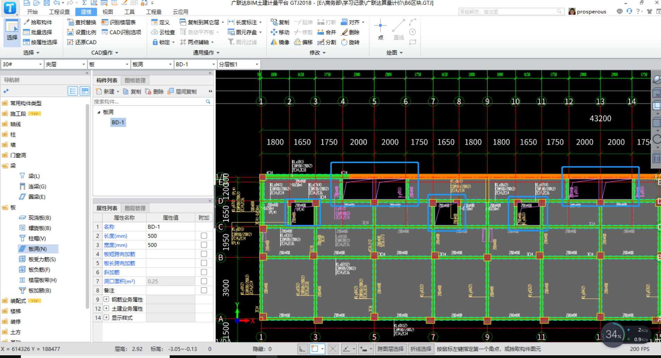661x358 pixels.
Task: Click 长度标注 length dimension button
Action: point(245,22)
